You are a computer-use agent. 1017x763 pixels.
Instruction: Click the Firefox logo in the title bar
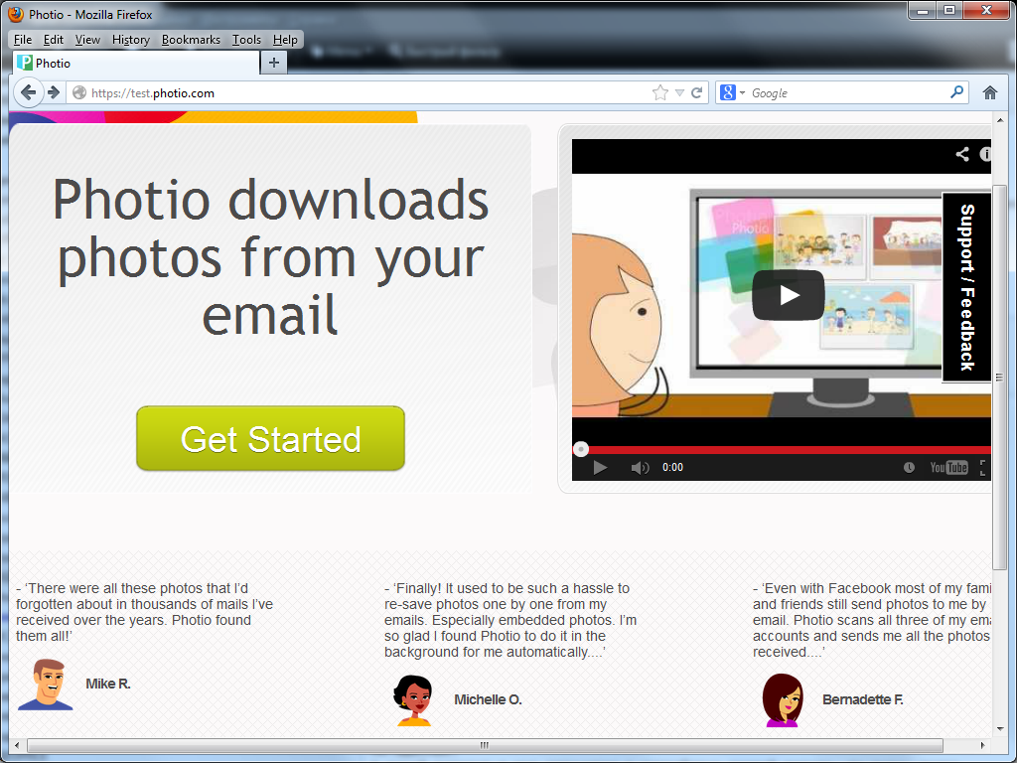16,14
